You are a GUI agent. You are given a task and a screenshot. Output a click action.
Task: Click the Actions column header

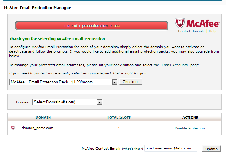[x=190, y=117]
